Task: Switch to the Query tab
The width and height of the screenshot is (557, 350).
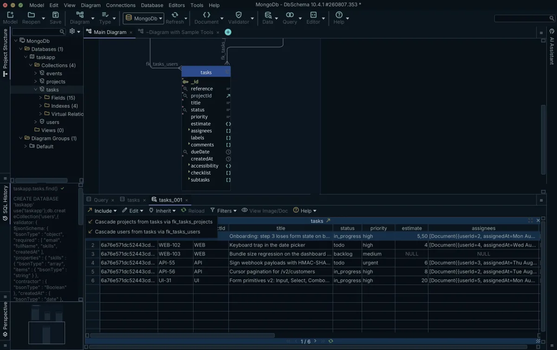Action: pos(101,200)
